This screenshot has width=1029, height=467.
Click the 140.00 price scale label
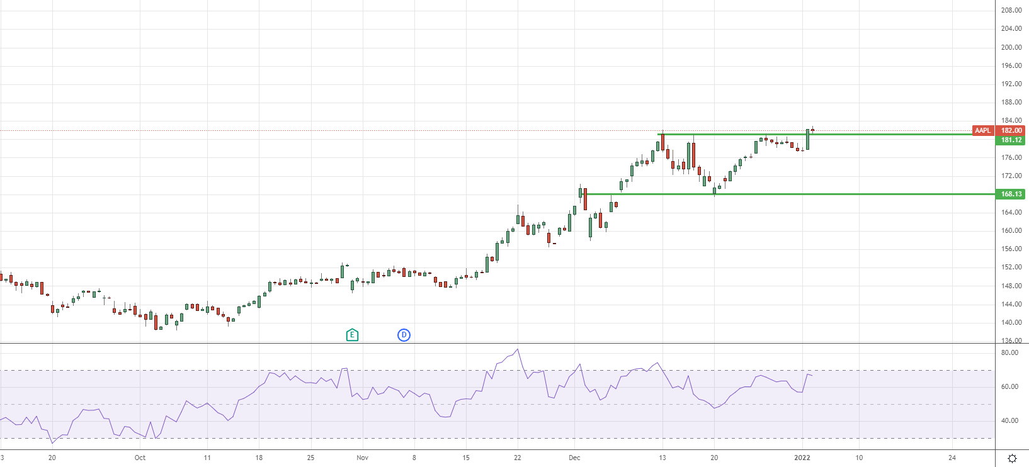(x=1011, y=322)
